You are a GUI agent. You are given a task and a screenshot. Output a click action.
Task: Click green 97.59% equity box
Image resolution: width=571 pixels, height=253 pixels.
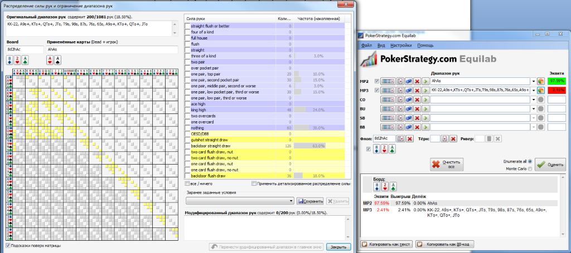click(557, 81)
